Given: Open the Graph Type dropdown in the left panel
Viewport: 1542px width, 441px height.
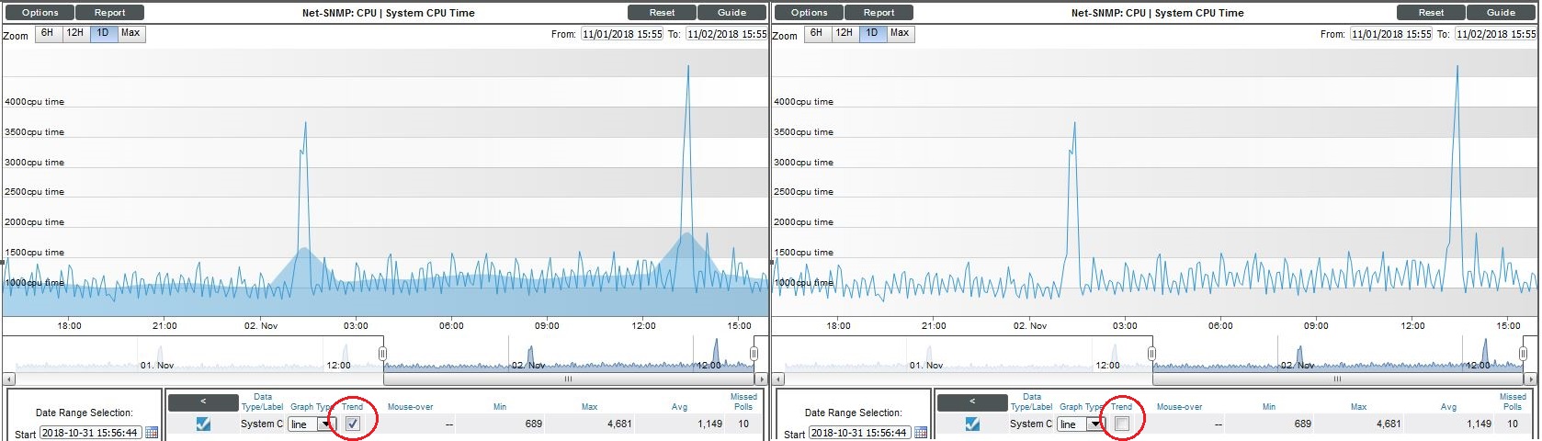Looking at the screenshot, I should [325, 424].
